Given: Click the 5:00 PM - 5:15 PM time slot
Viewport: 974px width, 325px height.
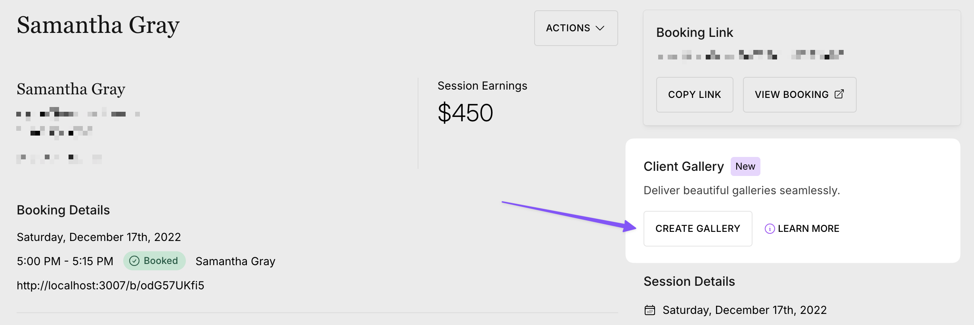Looking at the screenshot, I should pyautogui.click(x=65, y=261).
